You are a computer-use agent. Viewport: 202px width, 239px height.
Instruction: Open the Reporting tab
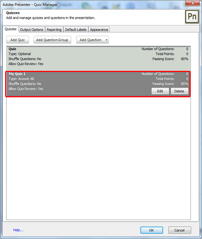click(x=54, y=30)
